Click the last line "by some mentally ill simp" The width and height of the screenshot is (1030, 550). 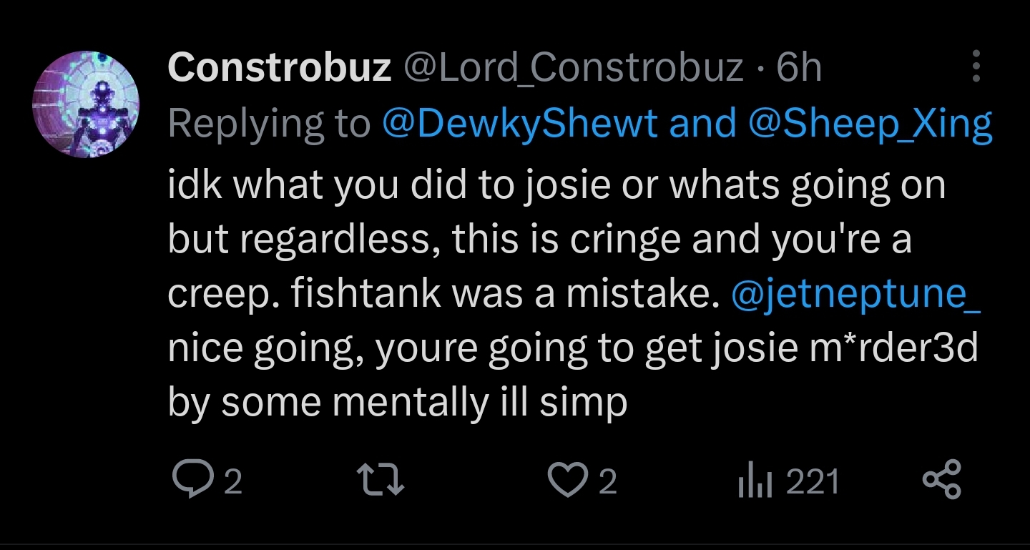point(398,403)
